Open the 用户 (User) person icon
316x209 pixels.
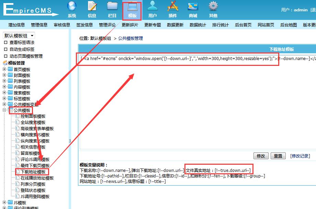pos(153,7)
